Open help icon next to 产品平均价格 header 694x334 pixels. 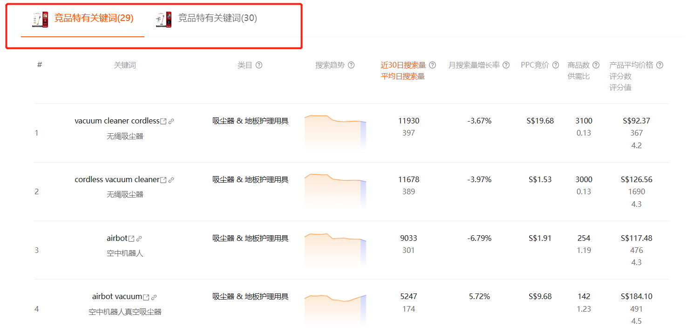(x=660, y=65)
